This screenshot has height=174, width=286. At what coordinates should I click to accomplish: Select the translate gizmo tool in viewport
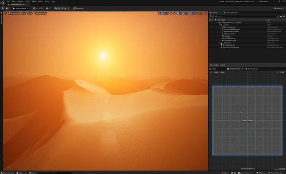click(x=162, y=13)
